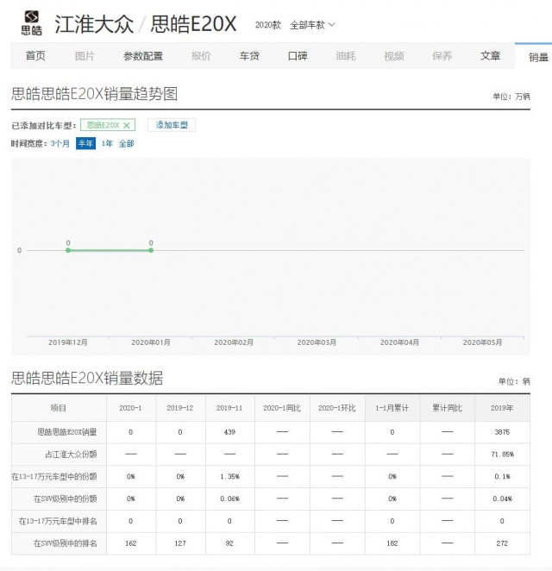Click the 272 ranking cell
This screenshot has width=552, height=571.
[502, 543]
